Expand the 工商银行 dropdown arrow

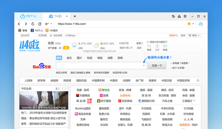click(194, 101)
